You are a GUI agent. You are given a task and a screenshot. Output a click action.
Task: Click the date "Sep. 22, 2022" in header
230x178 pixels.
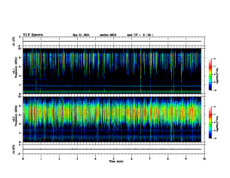point(81,35)
